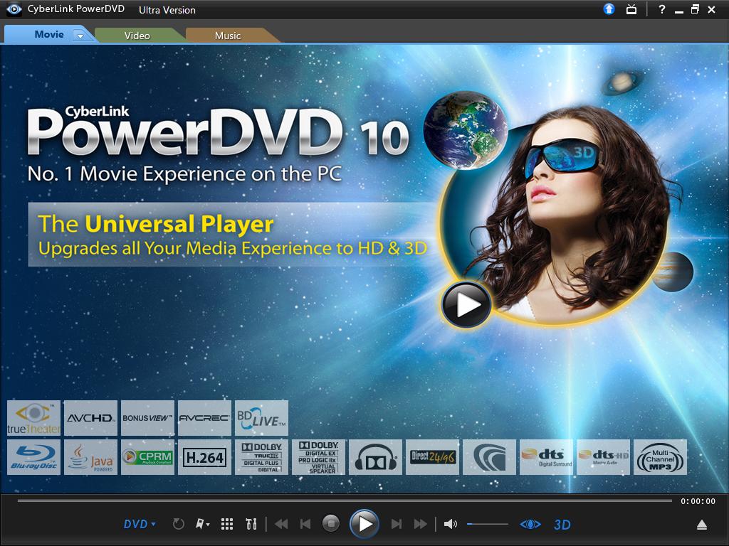Screen dimensions: 729x546
Task: Click the rewind button
Action: [x=281, y=524]
